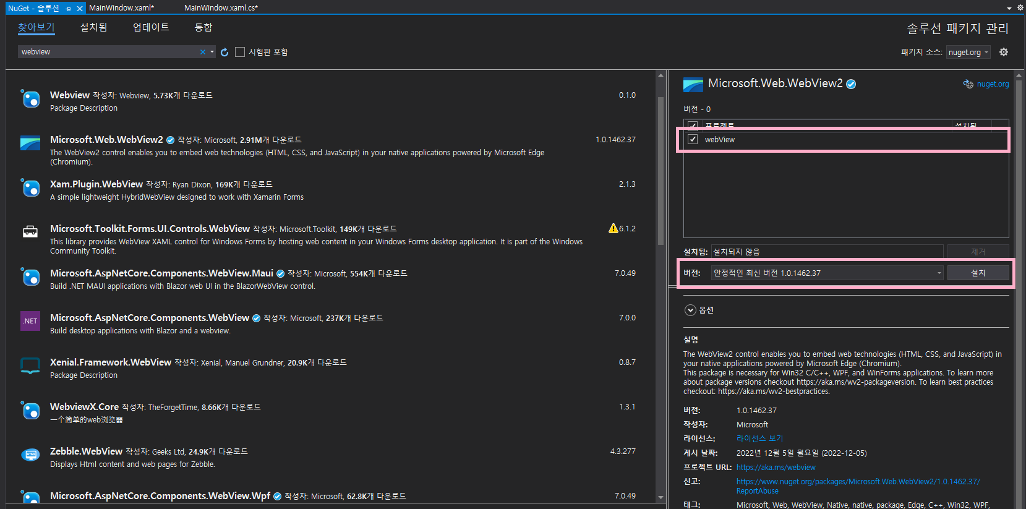The image size is (1026, 509).
Task: Open the search history dropdown arrow
Action: (212, 52)
